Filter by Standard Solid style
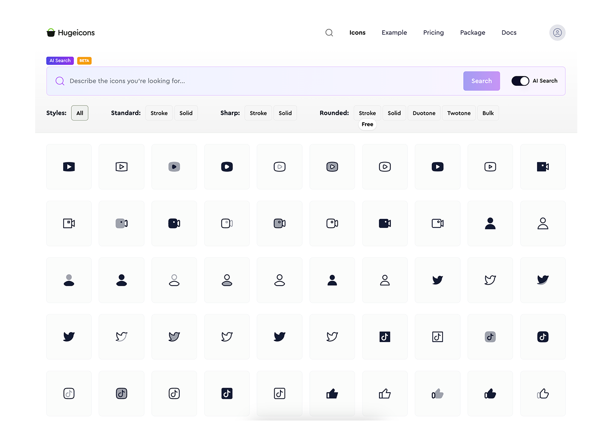Image resolution: width=612 pixels, height=440 pixels. (x=186, y=113)
